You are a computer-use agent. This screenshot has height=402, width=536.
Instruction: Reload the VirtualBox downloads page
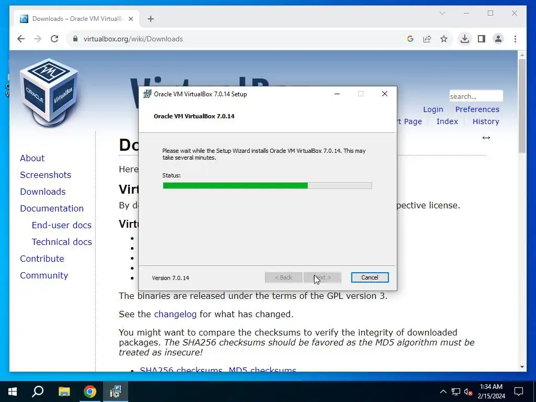click(54, 39)
